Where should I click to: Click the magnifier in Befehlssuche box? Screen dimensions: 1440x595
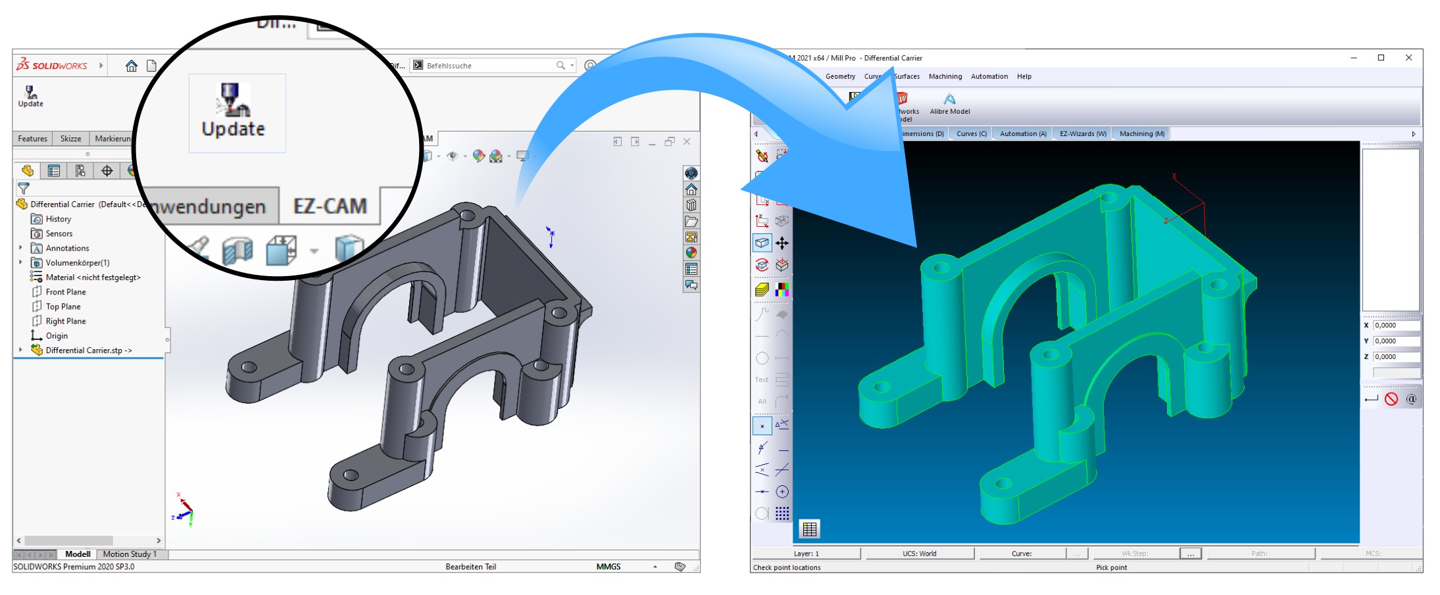tap(560, 66)
